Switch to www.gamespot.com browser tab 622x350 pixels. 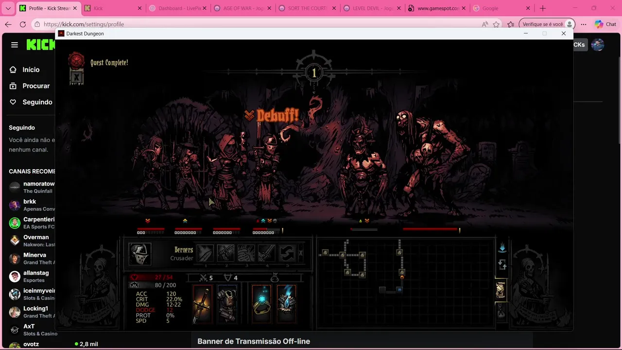click(436, 8)
